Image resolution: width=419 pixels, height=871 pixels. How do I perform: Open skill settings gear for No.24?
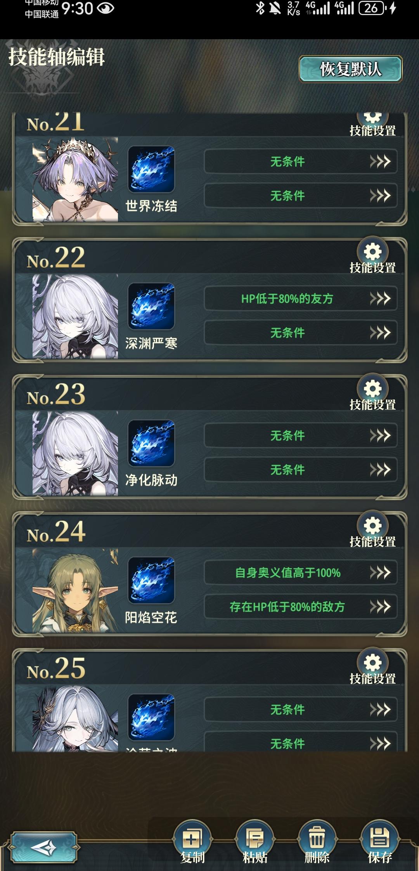click(x=372, y=526)
